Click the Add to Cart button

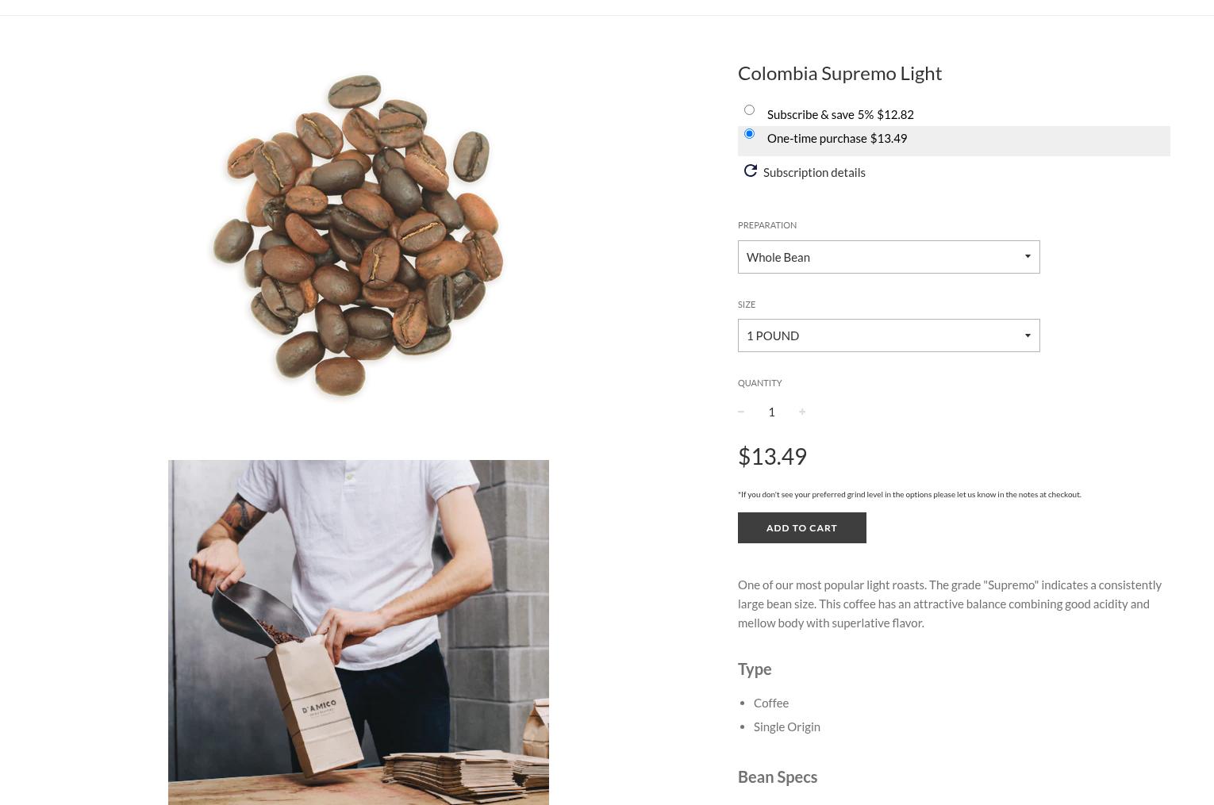802,527
